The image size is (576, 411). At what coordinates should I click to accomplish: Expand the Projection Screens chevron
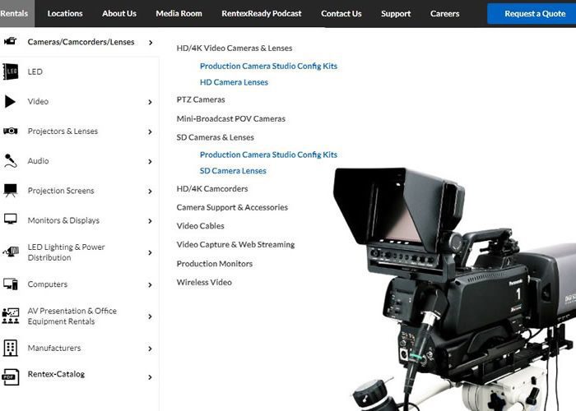(150, 192)
